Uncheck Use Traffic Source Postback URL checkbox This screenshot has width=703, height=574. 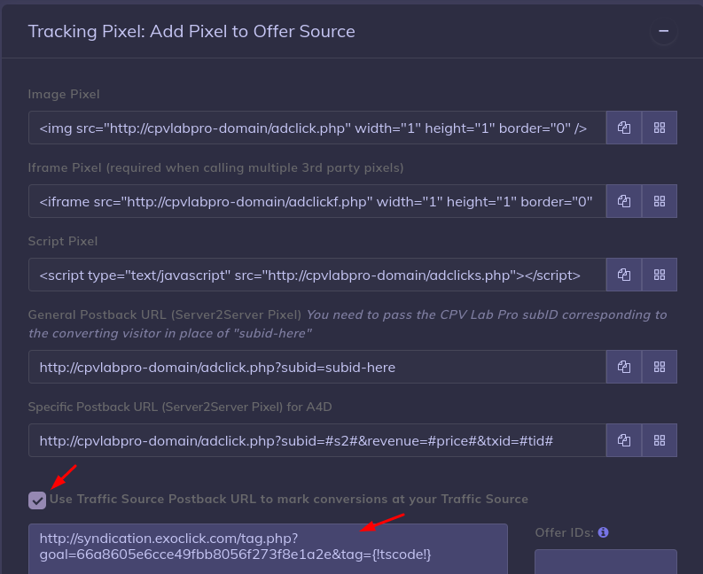coord(37,500)
